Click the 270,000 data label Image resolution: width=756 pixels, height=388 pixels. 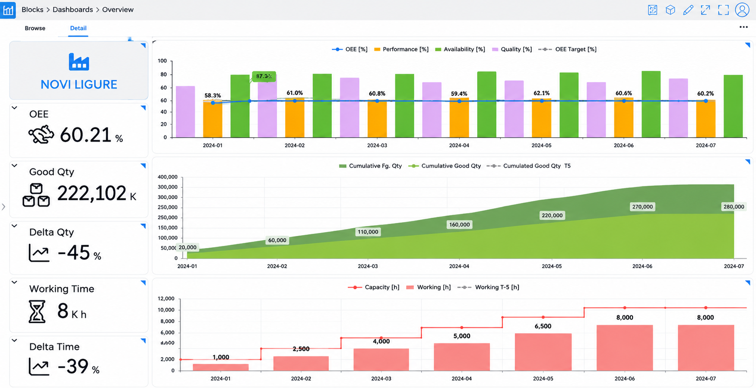(642, 207)
